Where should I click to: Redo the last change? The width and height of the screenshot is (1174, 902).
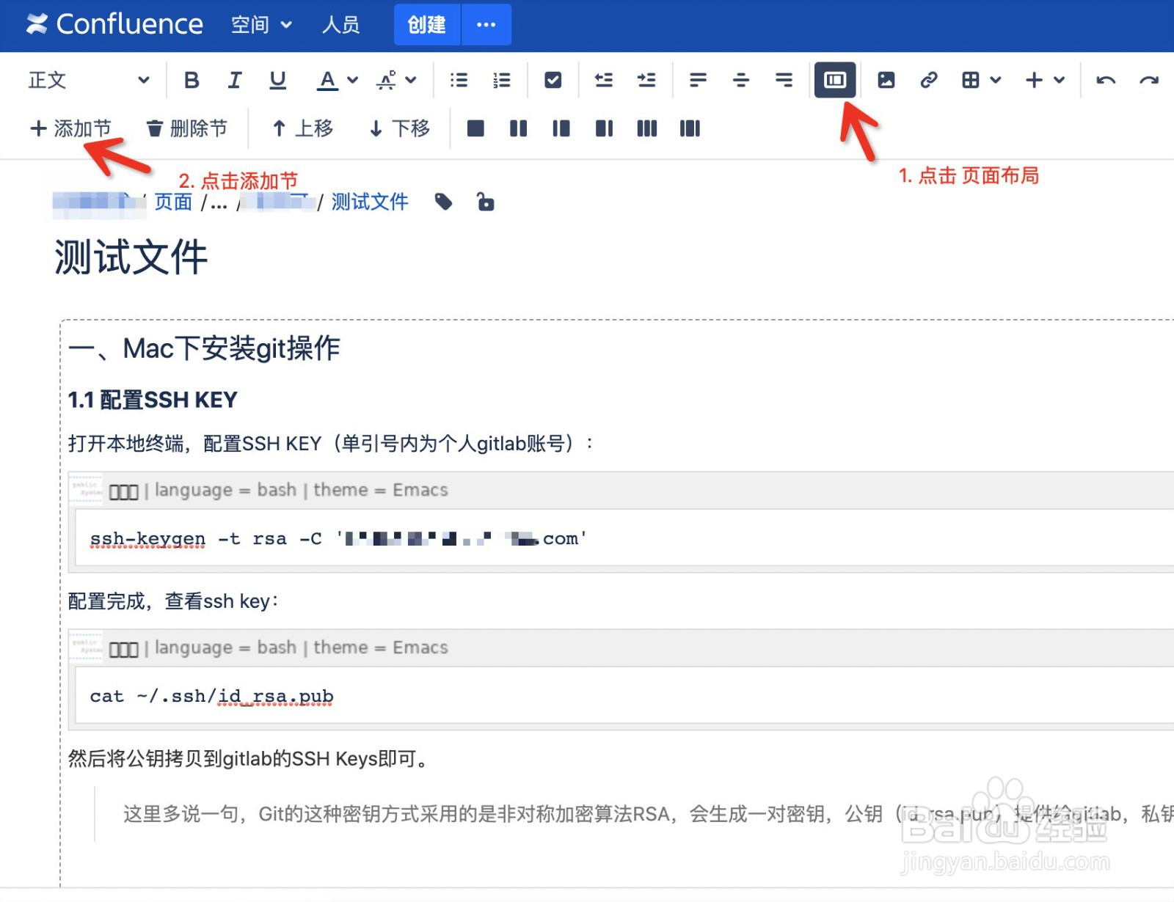tap(1149, 80)
